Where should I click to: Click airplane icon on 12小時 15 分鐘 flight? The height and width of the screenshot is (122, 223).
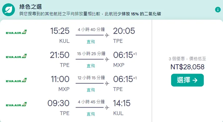[x=107, y=83]
